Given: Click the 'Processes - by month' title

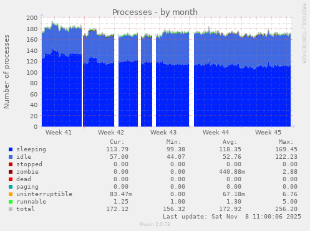Looking at the screenshot, I should point(155,12).
